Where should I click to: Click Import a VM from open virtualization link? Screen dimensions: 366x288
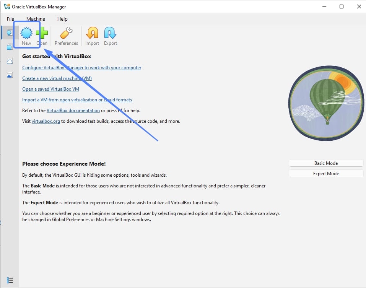(x=77, y=100)
